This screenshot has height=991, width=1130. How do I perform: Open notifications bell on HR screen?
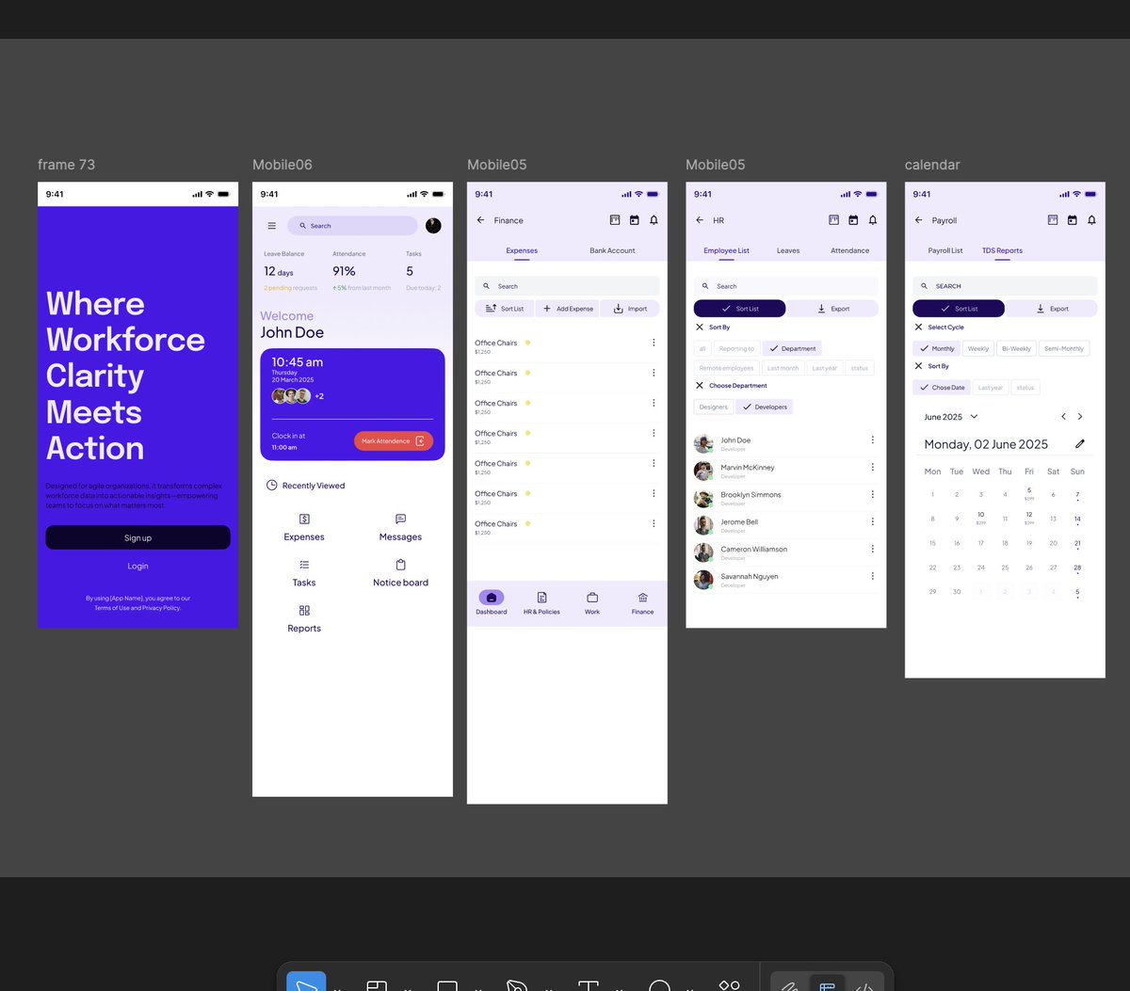(873, 220)
